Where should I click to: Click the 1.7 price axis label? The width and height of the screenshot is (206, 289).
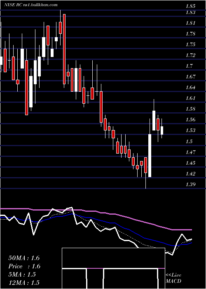[189, 66]
